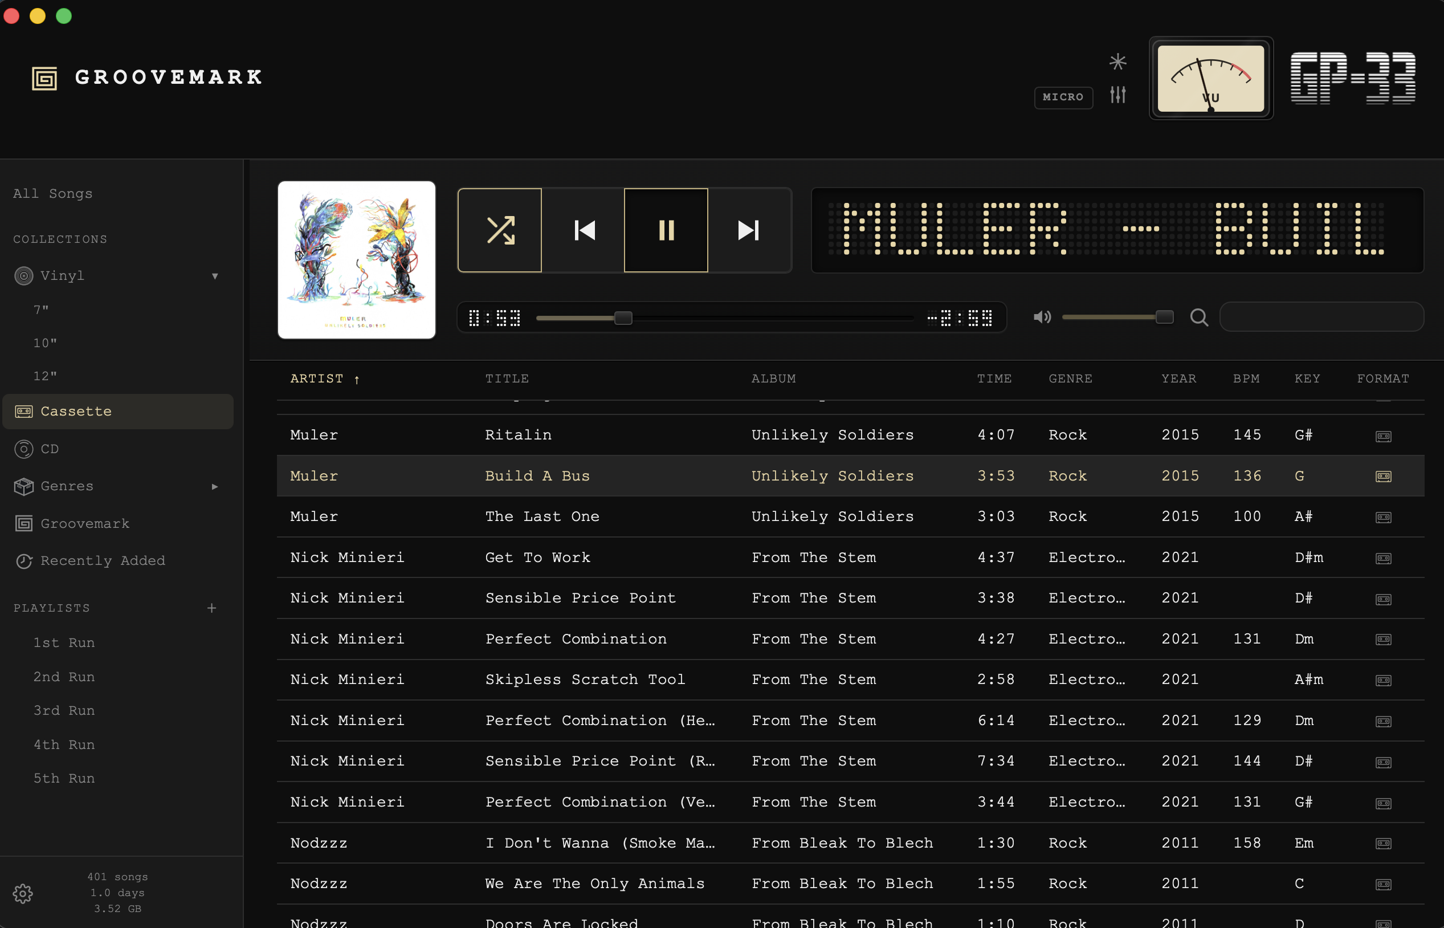The image size is (1444, 928).
Task: Click the 401 songs library stats
Action: [117, 877]
